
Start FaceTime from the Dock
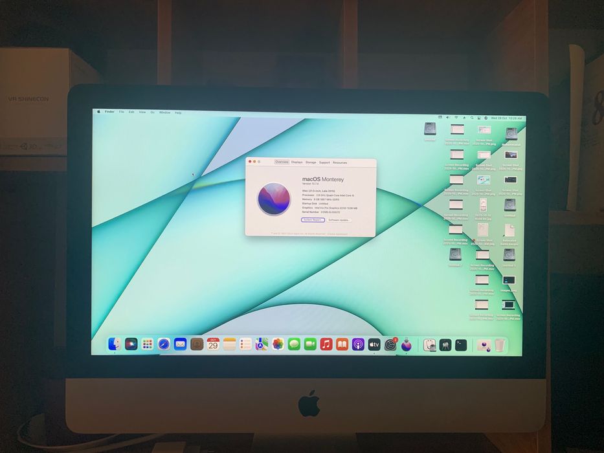point(310,344)
